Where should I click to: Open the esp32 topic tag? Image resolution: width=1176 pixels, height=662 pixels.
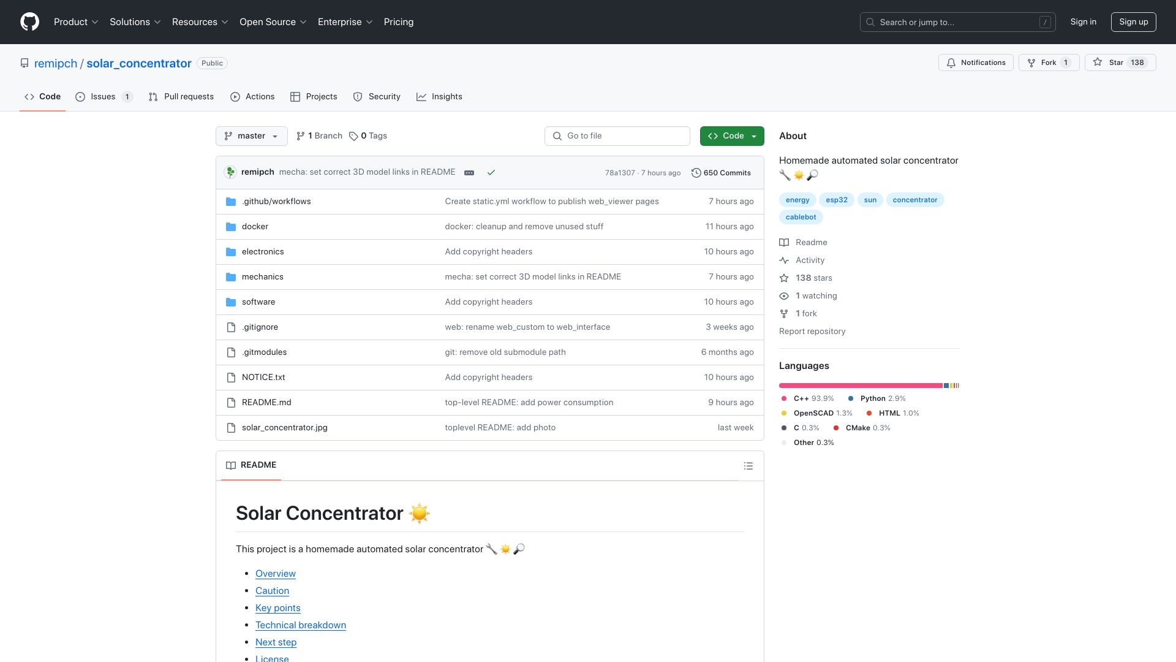tap(837, 200)
